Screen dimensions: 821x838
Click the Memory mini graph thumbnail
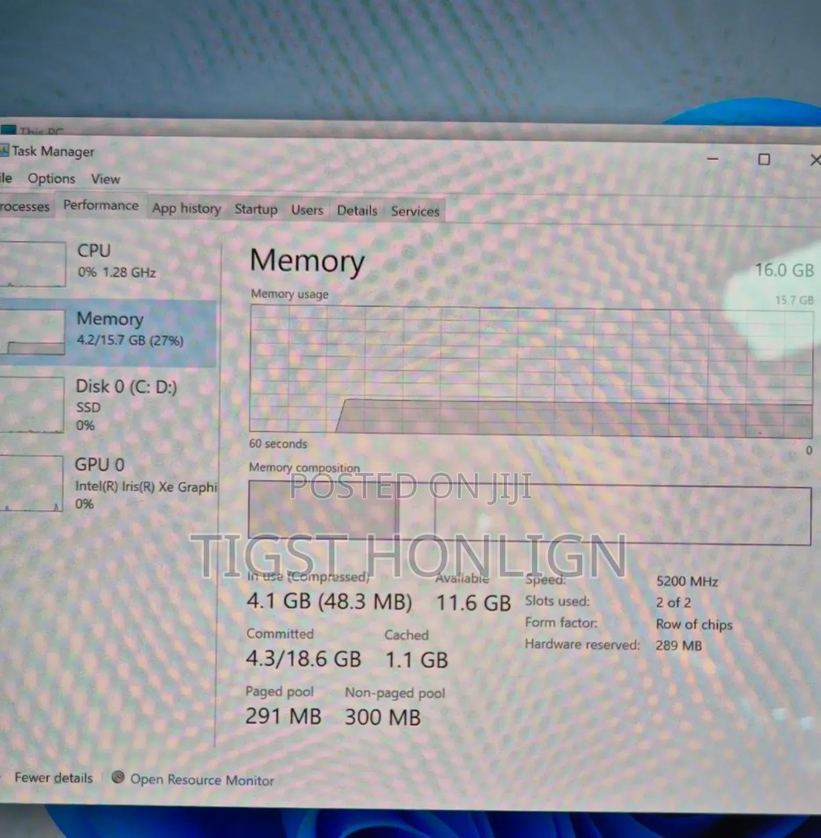[x=32, y=332]
